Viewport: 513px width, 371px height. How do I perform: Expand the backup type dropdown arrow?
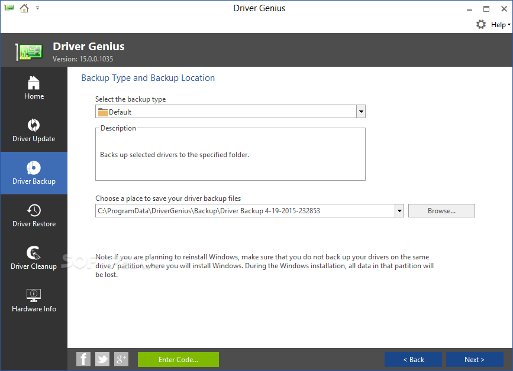[361, 112]
